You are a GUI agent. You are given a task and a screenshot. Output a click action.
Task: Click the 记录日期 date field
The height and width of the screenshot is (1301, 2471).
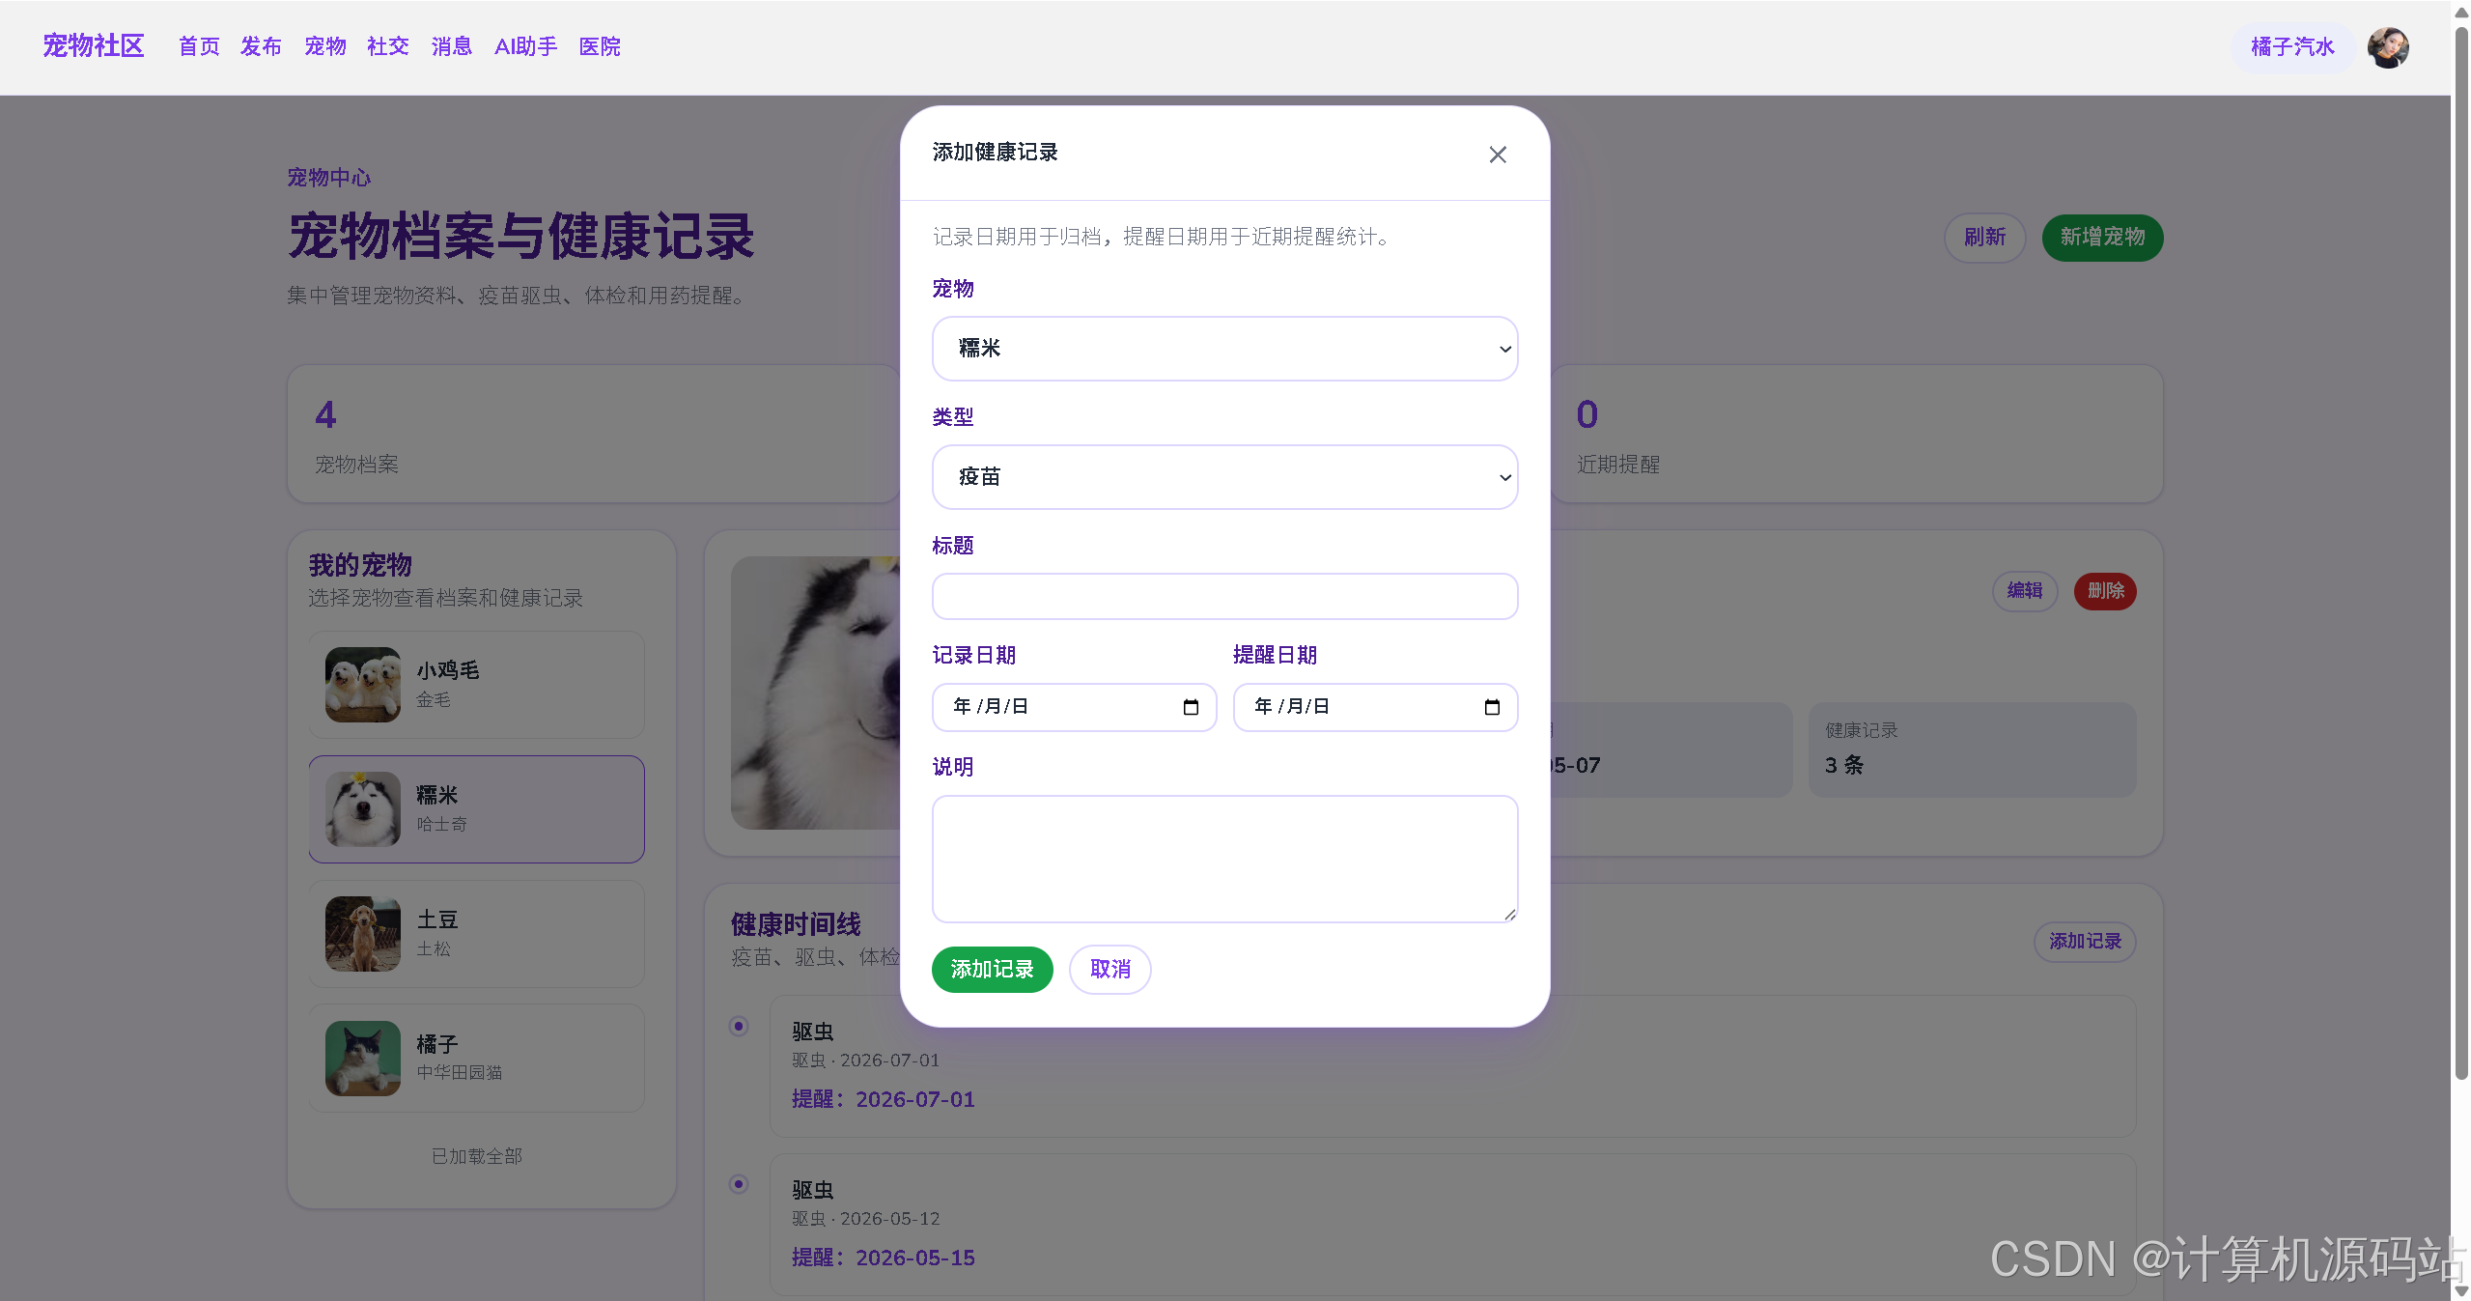1074,707
